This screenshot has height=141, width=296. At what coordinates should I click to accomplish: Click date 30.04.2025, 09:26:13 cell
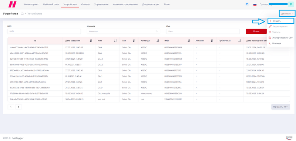point(74,99)
